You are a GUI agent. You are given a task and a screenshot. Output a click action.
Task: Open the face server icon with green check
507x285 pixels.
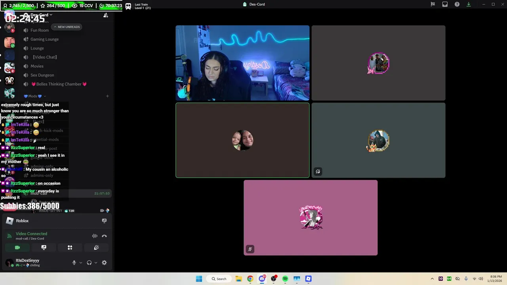[10, 42]
